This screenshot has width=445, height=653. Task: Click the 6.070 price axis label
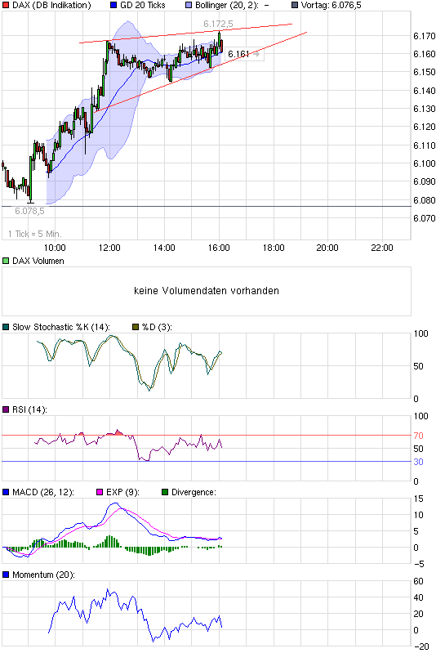pyautogui.click(x=425, y=218)
